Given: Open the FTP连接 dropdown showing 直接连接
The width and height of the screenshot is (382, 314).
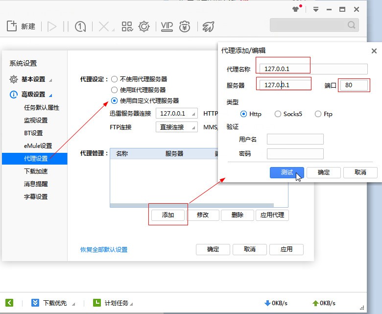Looking at the screenshot, I should (x=177, y=127).
